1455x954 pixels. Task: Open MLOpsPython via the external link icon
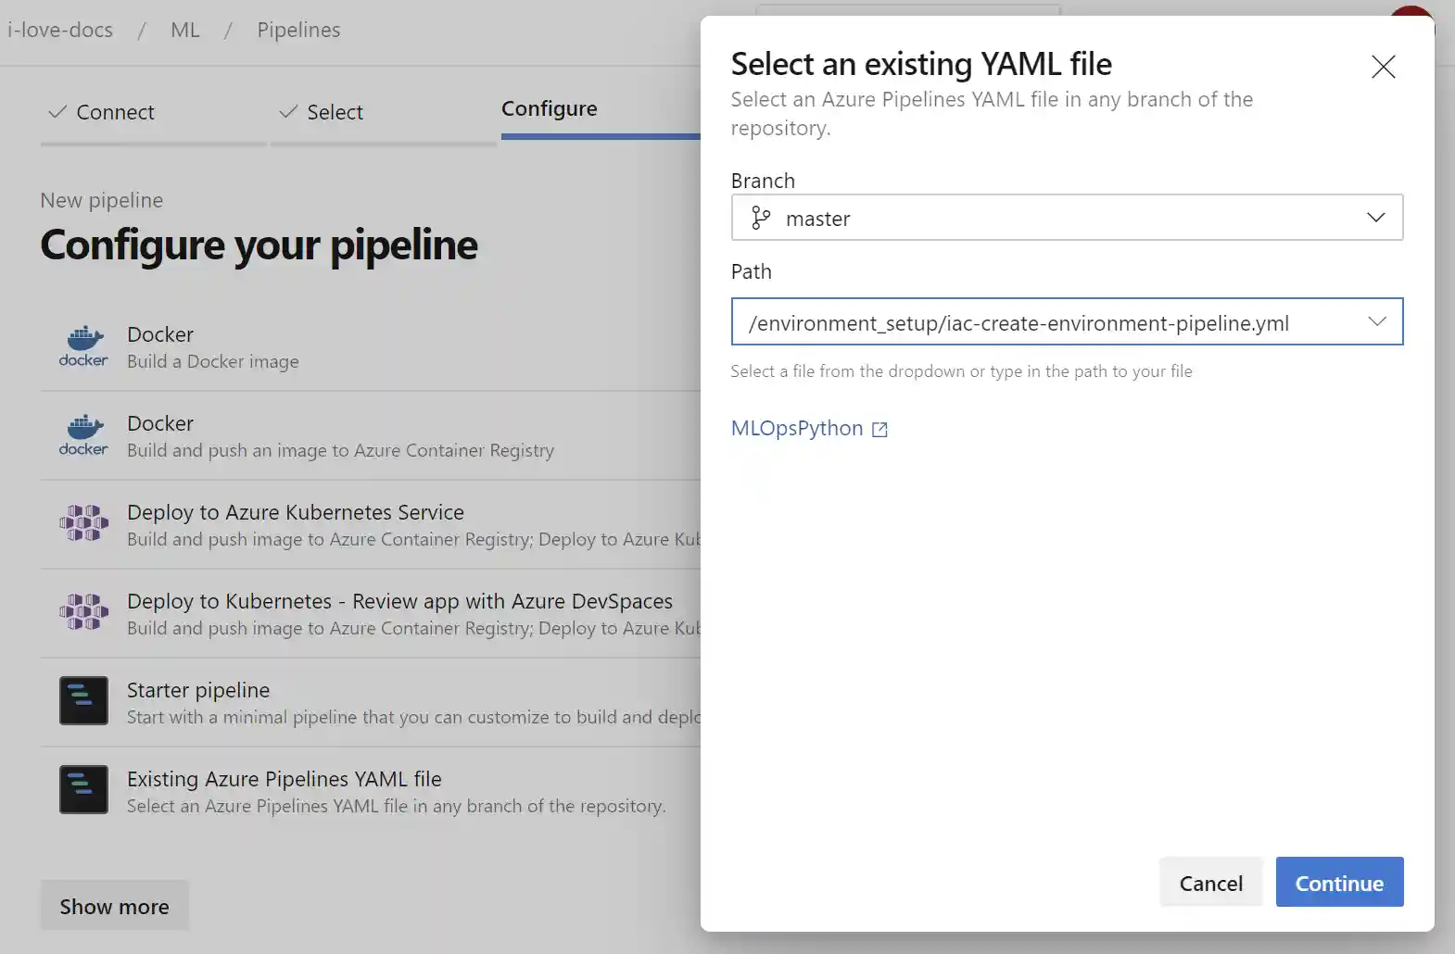tap(879, 429)
